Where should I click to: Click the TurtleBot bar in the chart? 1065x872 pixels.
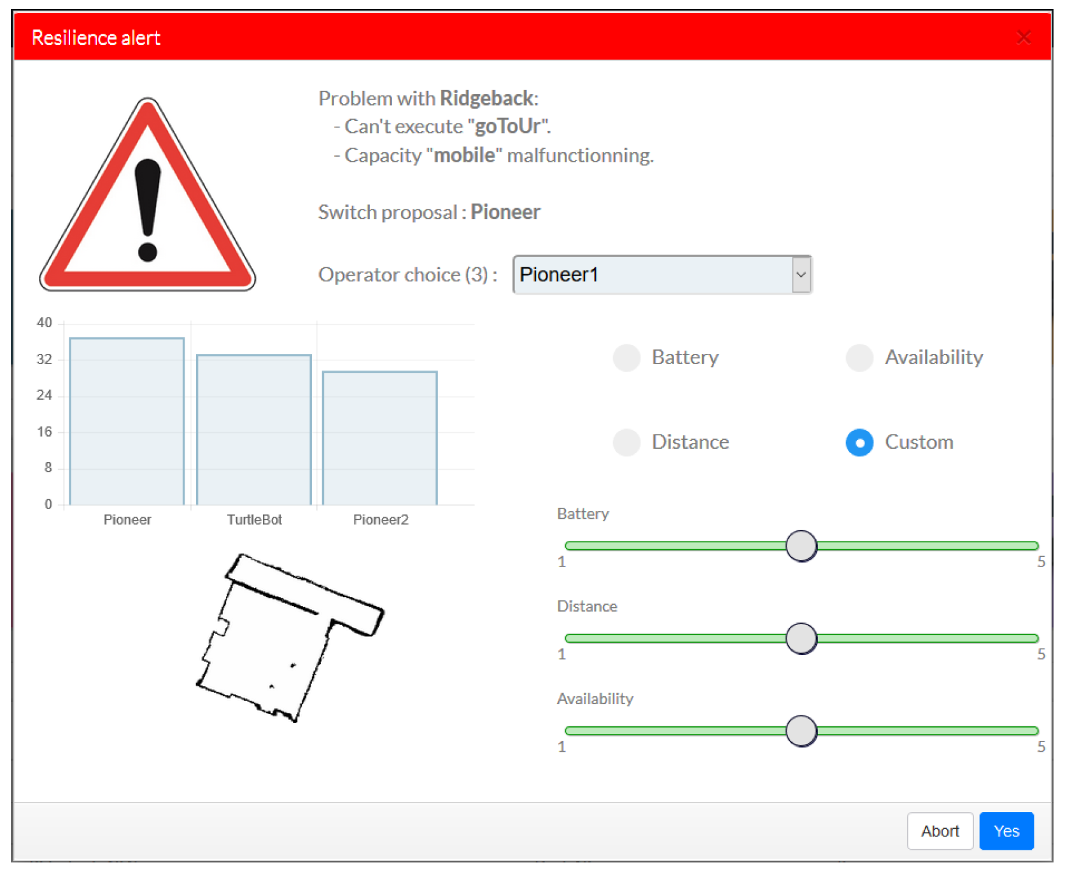(x=254, y=430)
